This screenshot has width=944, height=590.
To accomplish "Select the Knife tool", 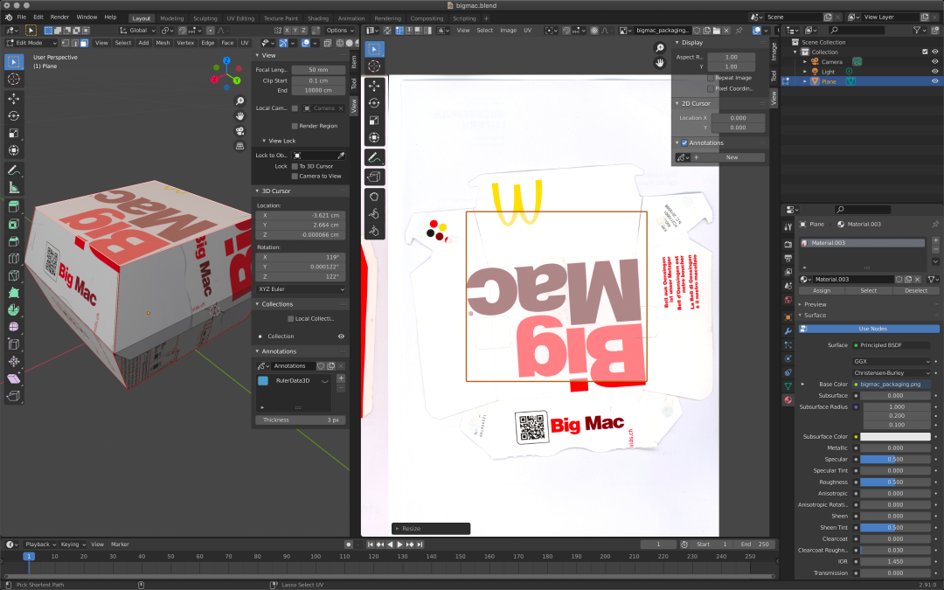I will pos(14,275).
